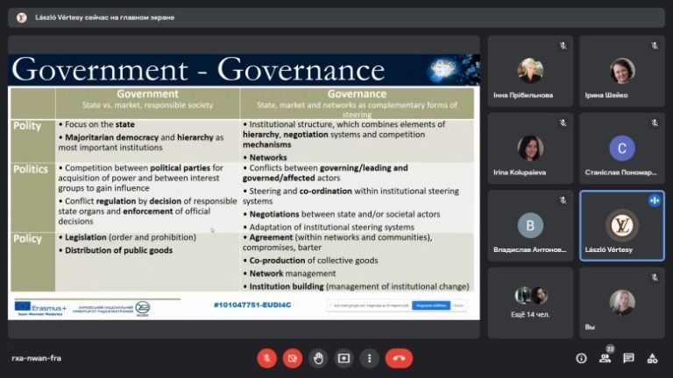Open the chat panel icon
The height and width of the screenshot is (378, 673).
pos(629,358)
